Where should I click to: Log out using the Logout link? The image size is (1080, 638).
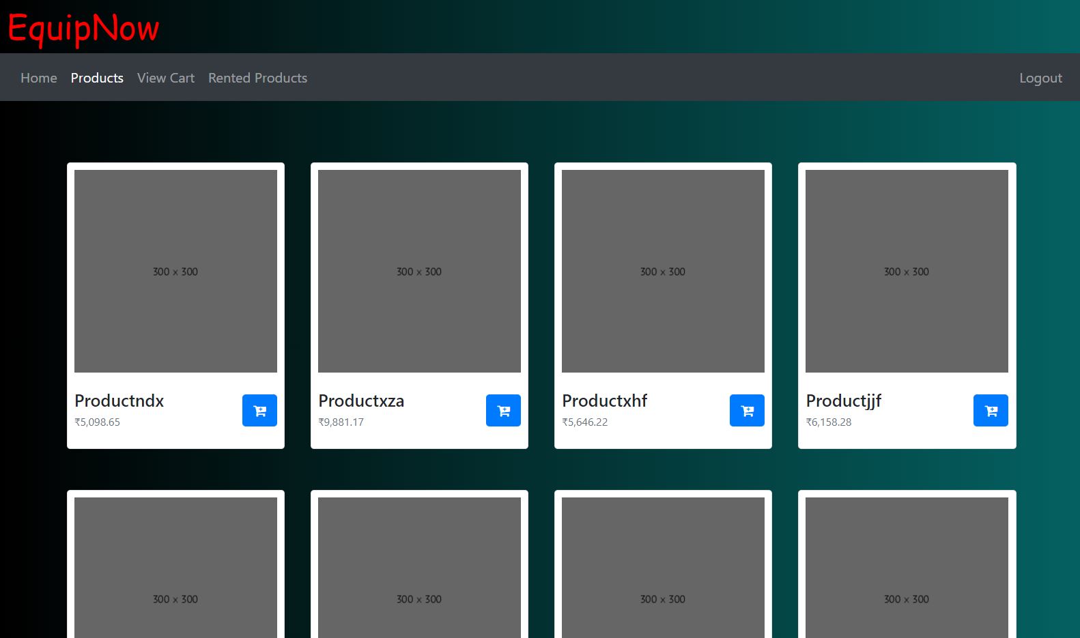[x=1040, y=78]
